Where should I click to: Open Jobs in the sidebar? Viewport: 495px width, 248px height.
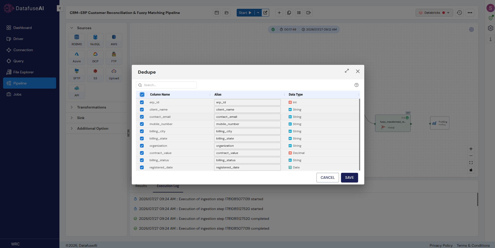click(x=29, y=94)
